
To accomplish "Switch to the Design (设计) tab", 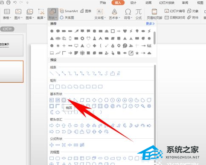I will (133, 3).
